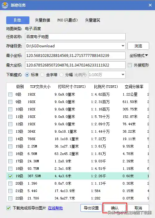Click the 1.22公里 resolution cell

point(130,95)
